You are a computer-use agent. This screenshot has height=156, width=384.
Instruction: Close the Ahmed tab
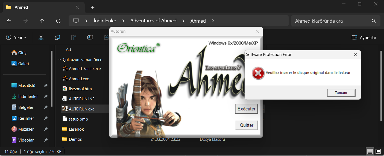[x=77, y=7]
